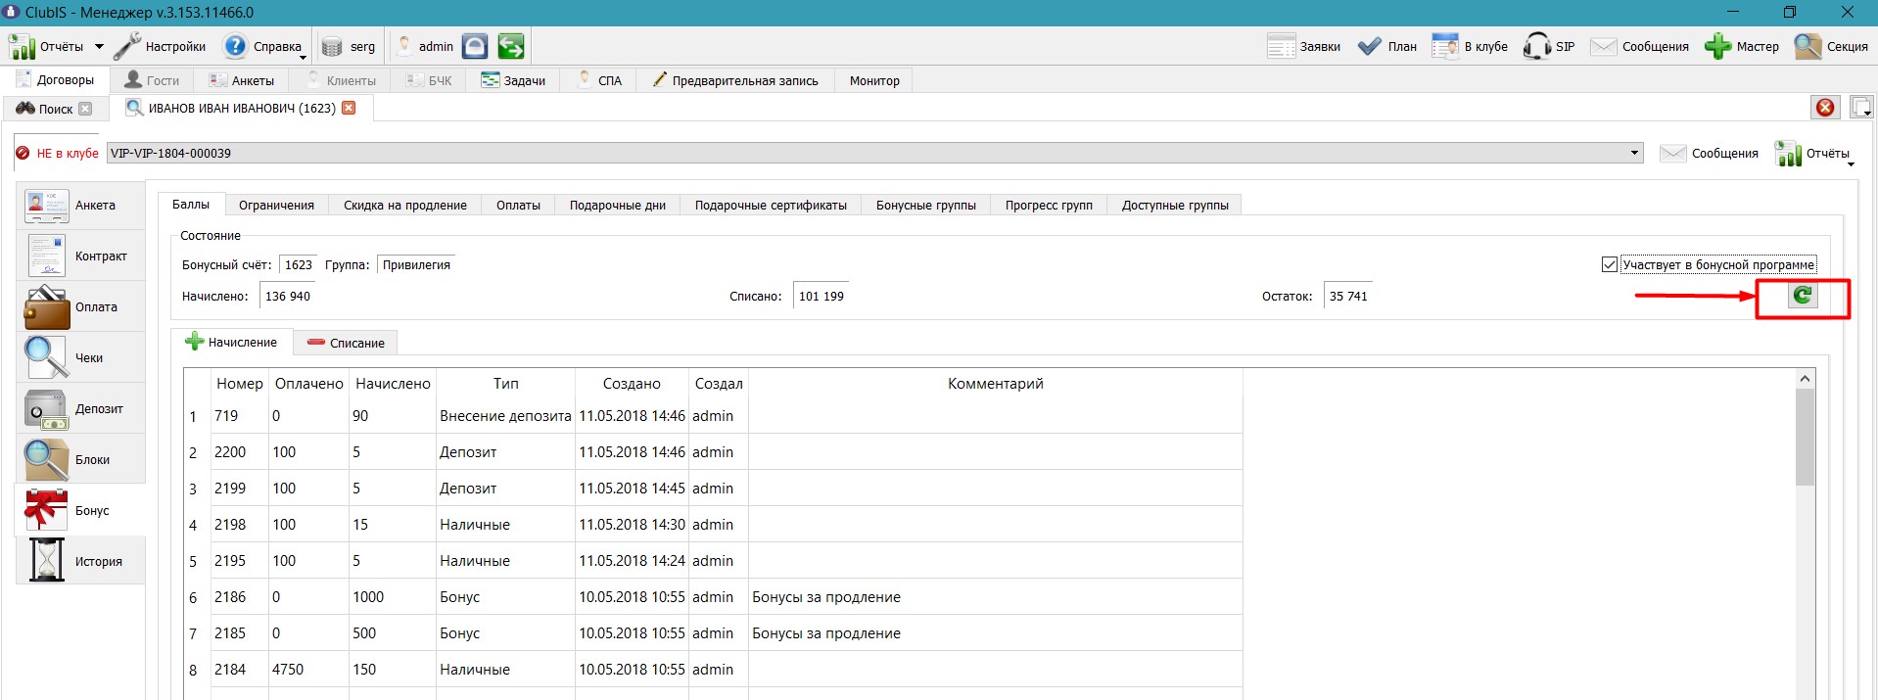Screen dimensions: 1878x700
Task: Click the Сообщения button beside contract field
Action: tap(1710, 153)
